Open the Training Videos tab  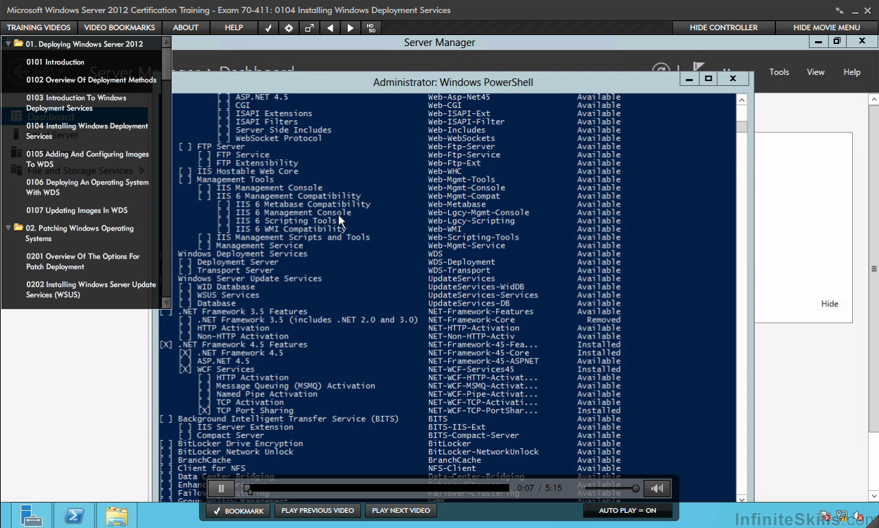(x=38, y=27)
